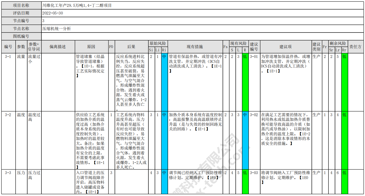This screenshot has height=196, width=365.
Task: Click the 剩余风险 header cell
Action: point(338,43)
